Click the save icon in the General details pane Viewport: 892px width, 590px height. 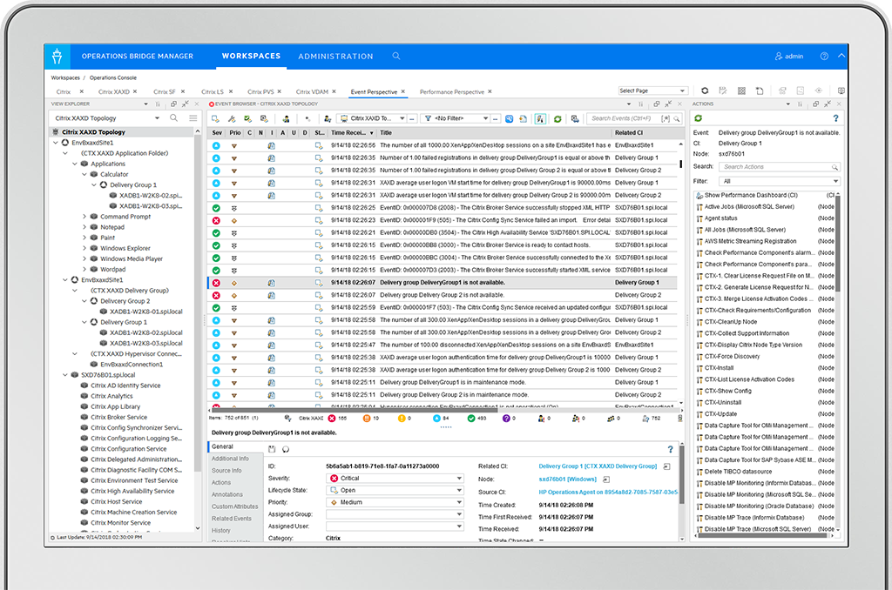[x=272, y=449]
